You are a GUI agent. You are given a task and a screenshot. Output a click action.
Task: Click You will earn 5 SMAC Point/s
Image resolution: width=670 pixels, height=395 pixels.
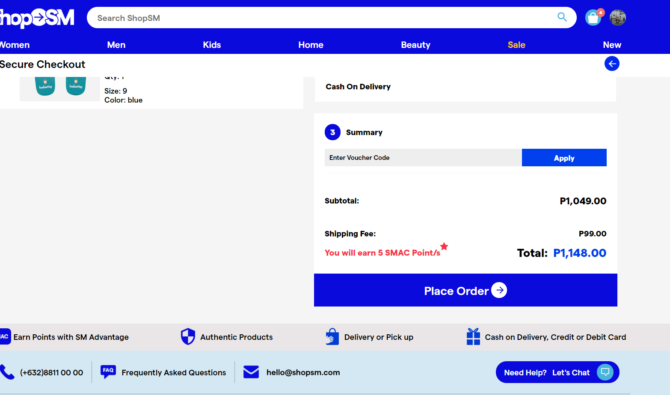tap(382, 253)
